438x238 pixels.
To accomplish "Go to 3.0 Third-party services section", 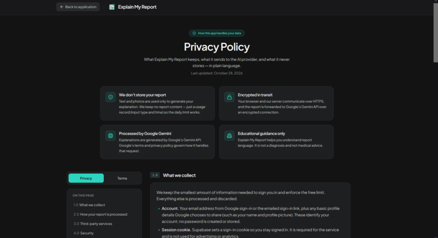I will (93, 224).
